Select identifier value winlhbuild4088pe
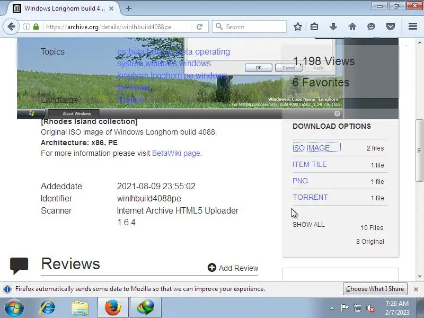 coord(149,198)
